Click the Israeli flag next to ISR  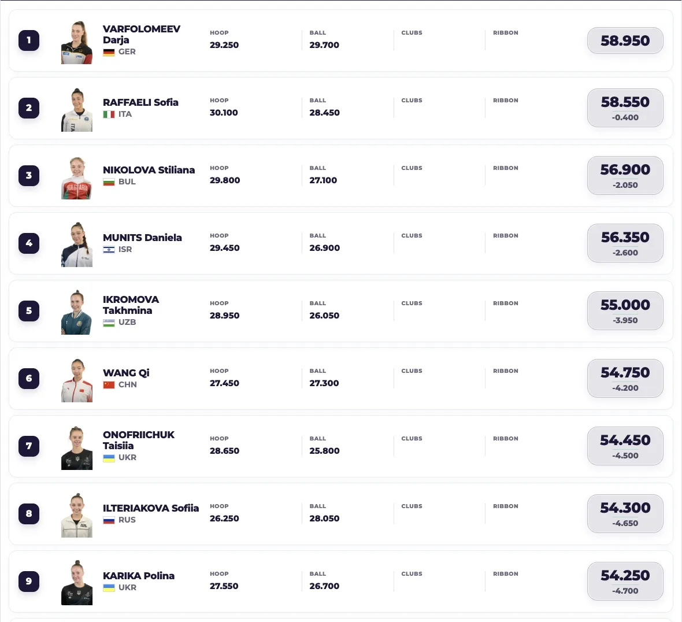coord(109,250)
